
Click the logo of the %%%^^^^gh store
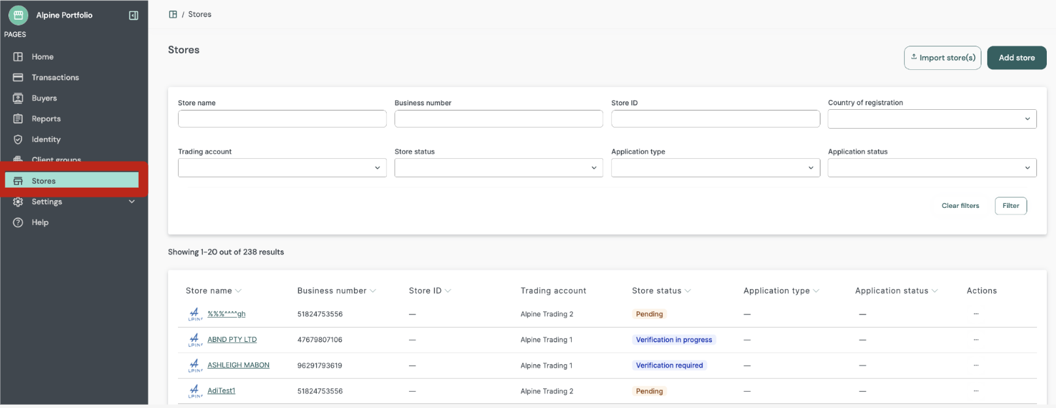[195, 314]
